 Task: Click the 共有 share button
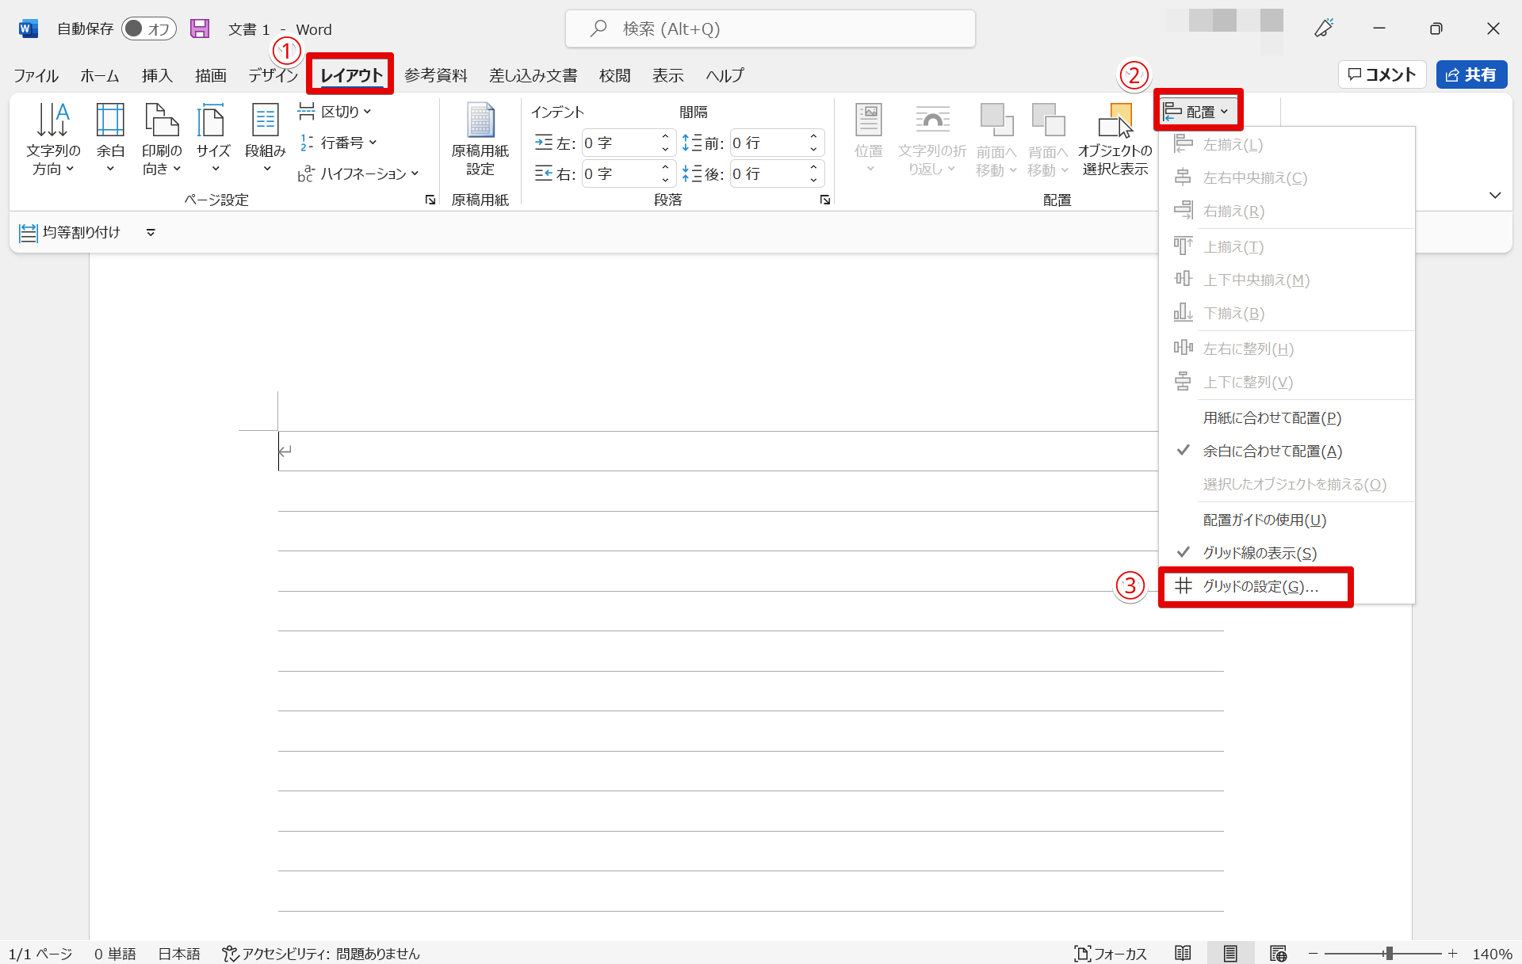point(1472,74)
